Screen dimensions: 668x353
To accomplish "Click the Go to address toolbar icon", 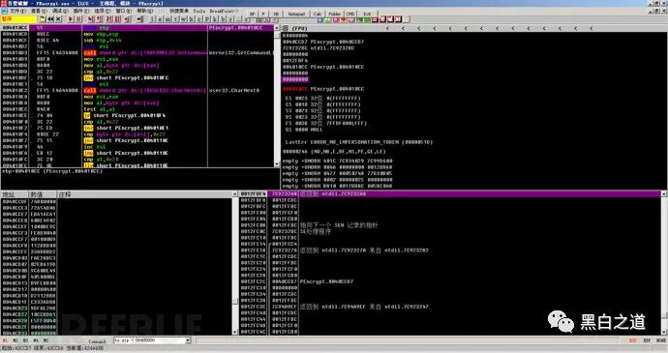I will (139, 19).
